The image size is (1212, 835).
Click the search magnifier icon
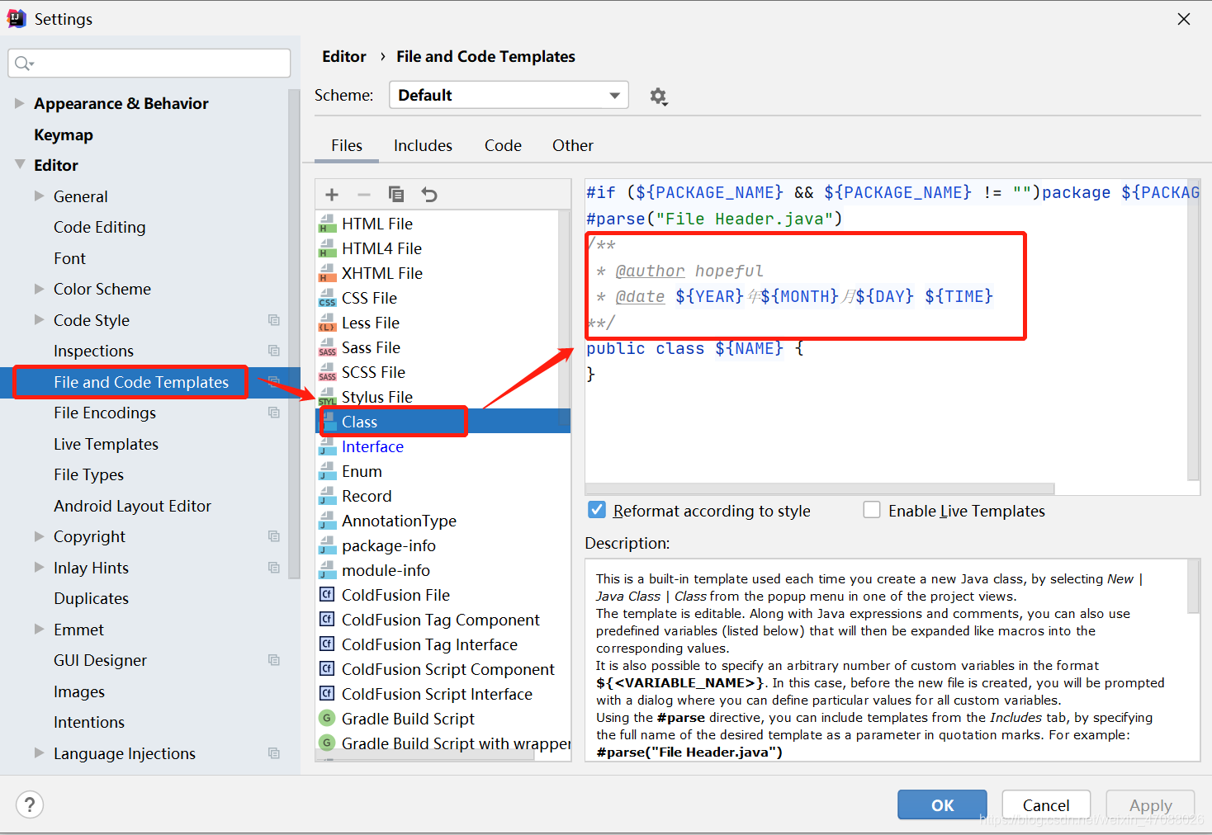(24, 64)
